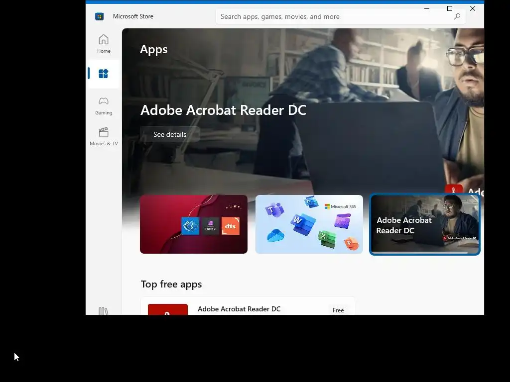Screen dimensions: 510x382
Task: Click the Adobe Acrobat Reader DC hero title
Action: pyautogui.click(x=223, y=110)
